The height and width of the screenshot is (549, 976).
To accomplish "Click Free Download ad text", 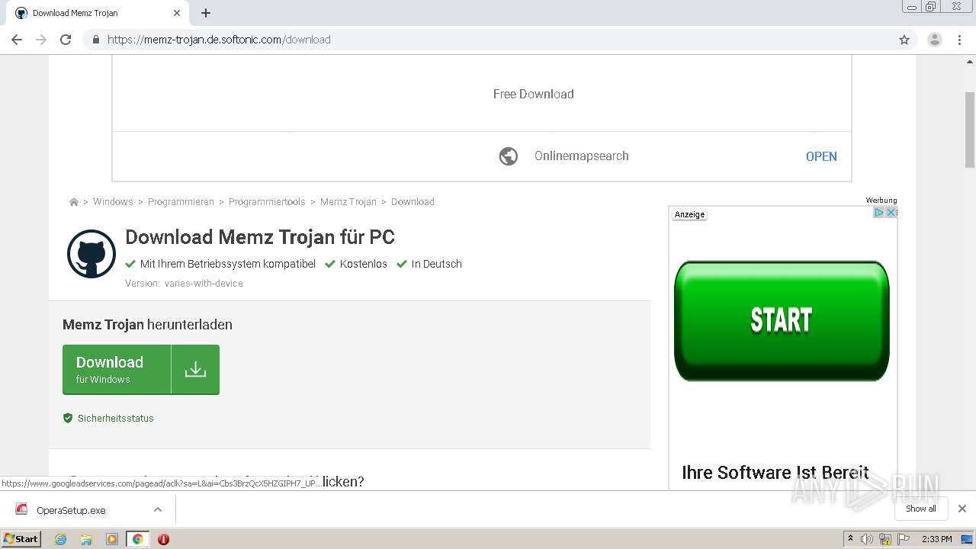I will pyautogui.click(x=533, y=94).
